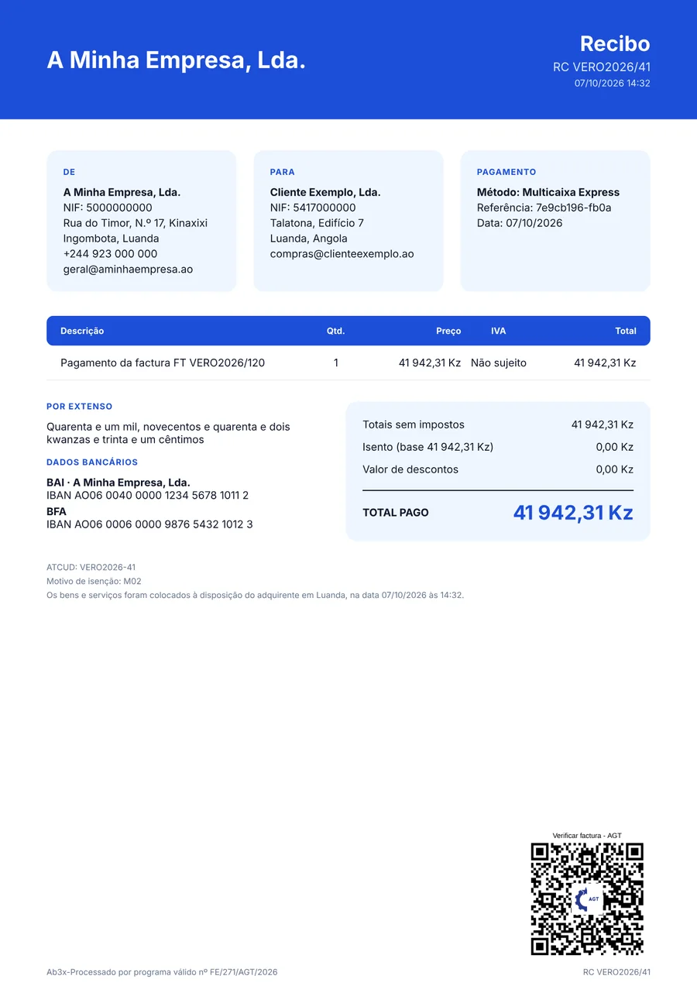Click payment 'Data: 07/10/2026'
697x986 pixels.
point(520,223)
